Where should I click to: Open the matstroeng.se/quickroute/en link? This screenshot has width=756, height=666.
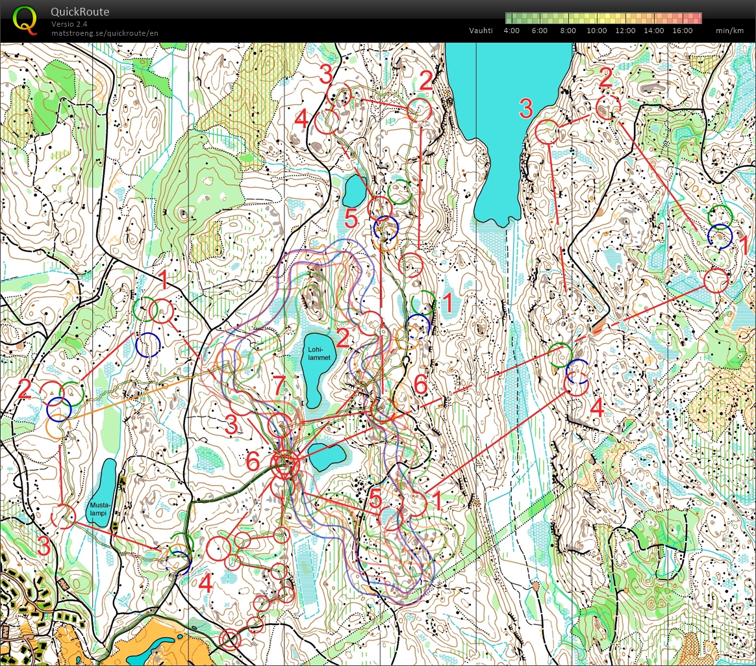click(105, 32)
